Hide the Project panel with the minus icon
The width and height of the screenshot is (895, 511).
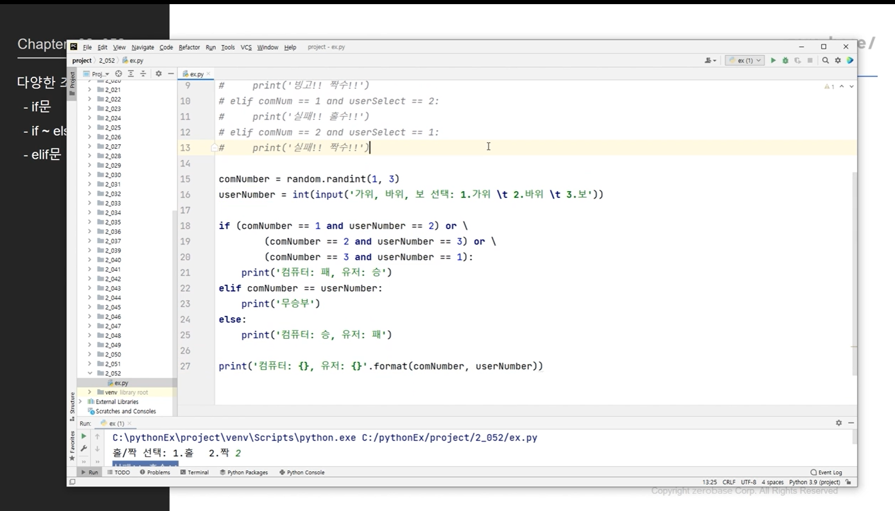tap(171, 74)
